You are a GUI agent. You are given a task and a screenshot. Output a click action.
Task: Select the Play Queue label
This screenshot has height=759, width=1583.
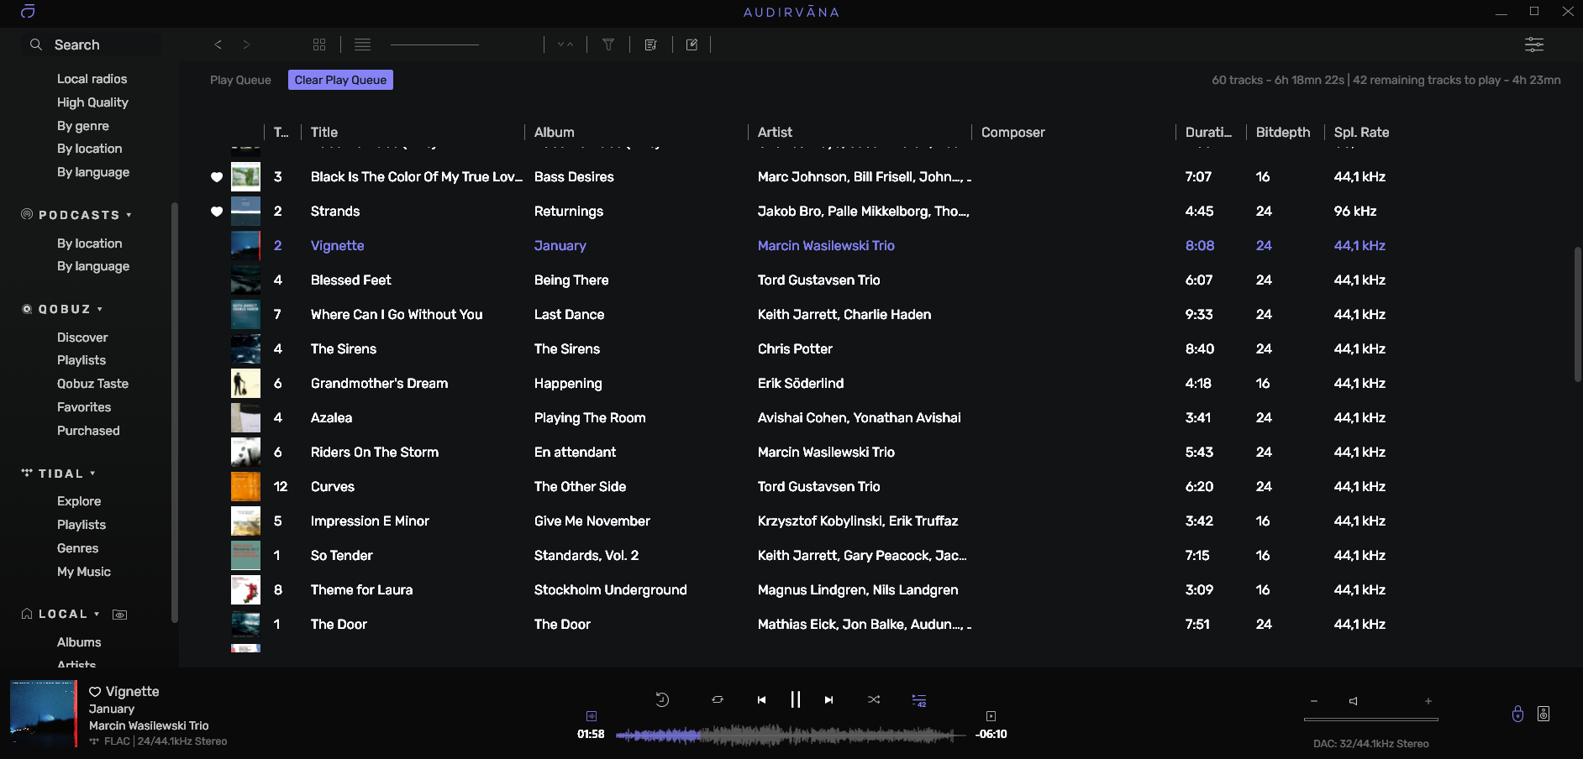240,80
